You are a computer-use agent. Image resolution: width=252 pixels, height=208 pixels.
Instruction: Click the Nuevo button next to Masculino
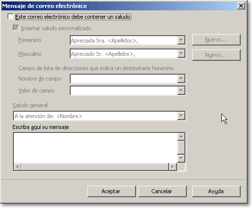(216, 55)
